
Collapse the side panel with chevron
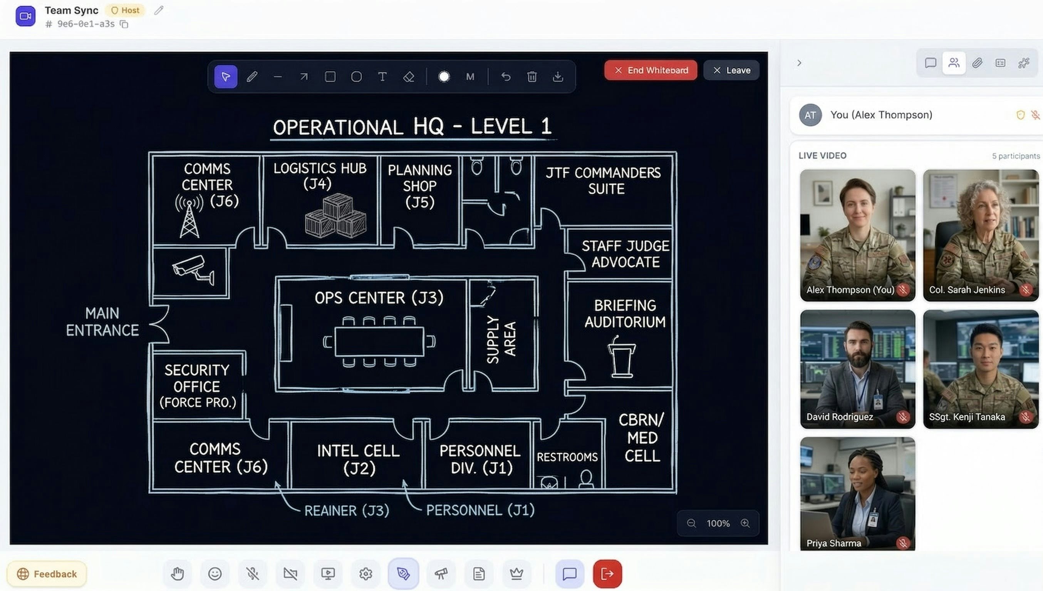point(799,63)
